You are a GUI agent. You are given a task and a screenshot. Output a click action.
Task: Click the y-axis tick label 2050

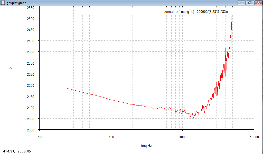(31, 119)
